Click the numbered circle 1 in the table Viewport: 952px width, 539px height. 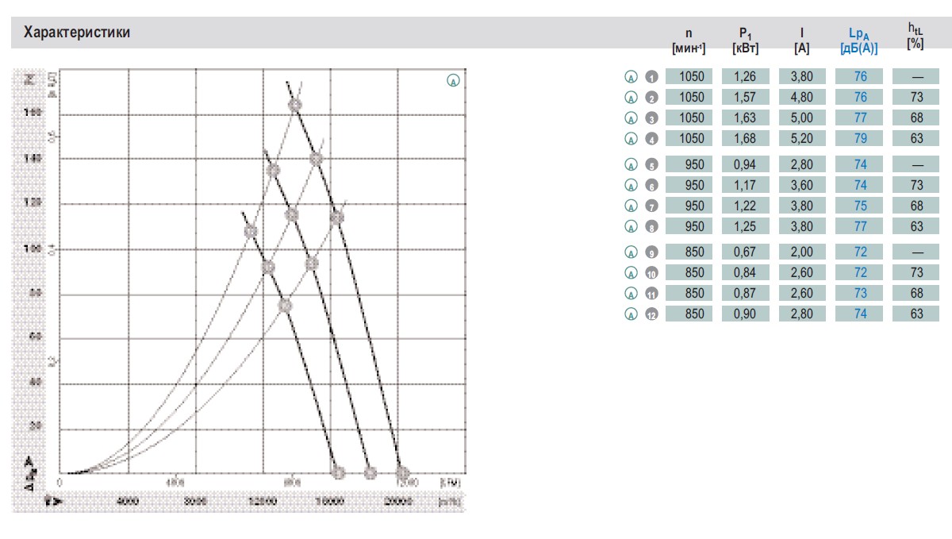click(x=651, y=78)
